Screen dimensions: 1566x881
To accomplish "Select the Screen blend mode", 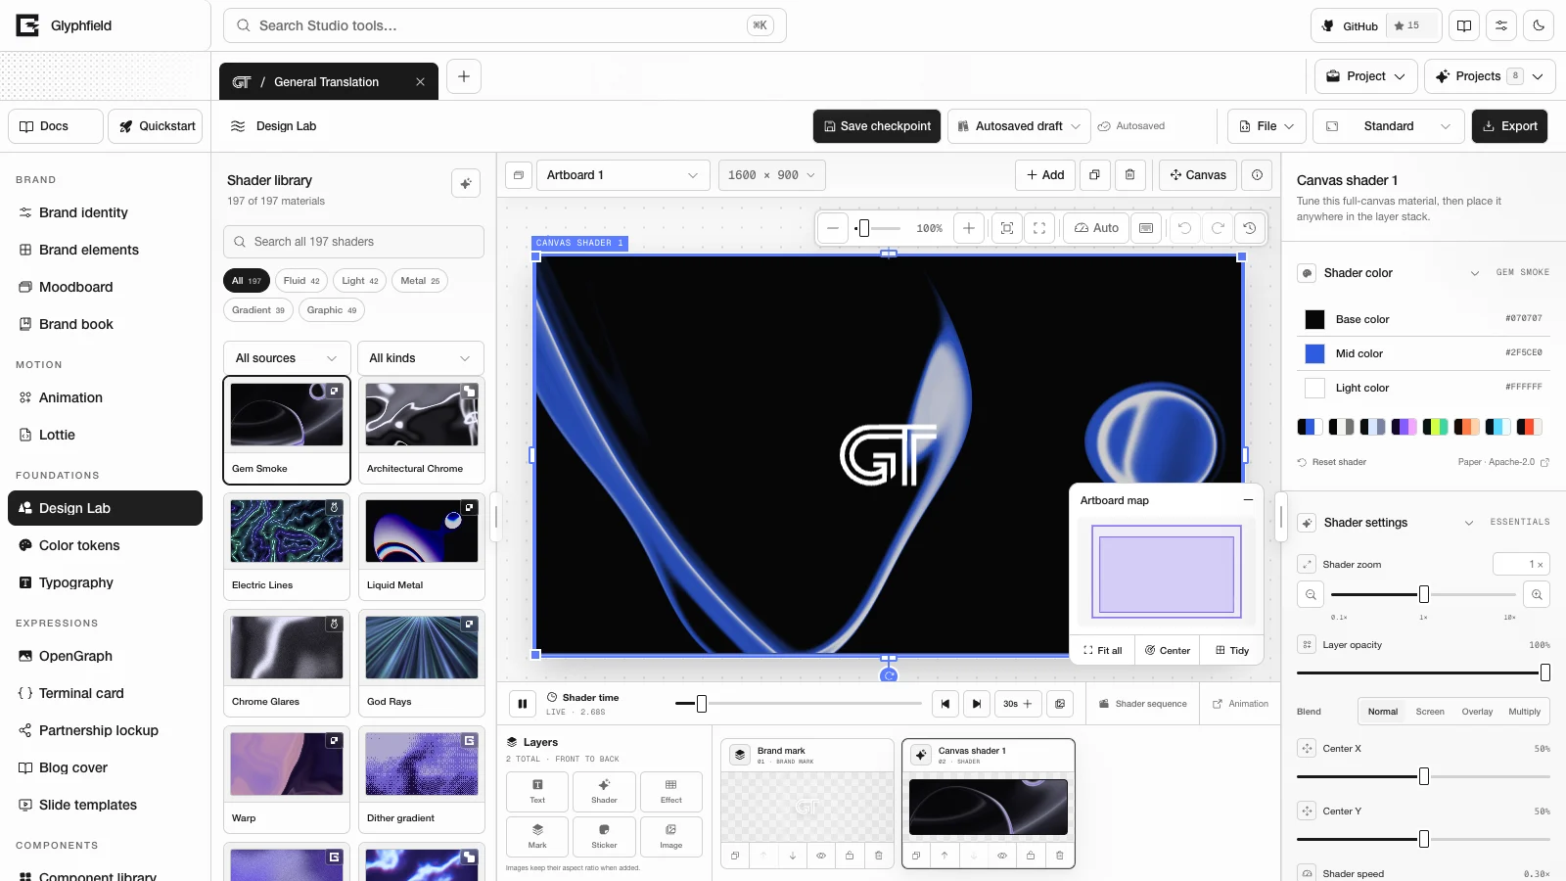I will coord(1430,712).
